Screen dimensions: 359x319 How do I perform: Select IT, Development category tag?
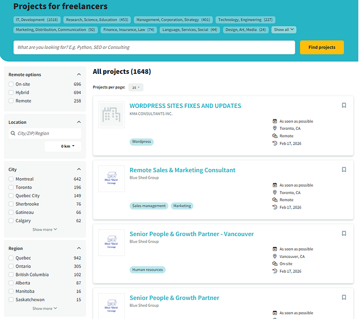tap(37, 20)
